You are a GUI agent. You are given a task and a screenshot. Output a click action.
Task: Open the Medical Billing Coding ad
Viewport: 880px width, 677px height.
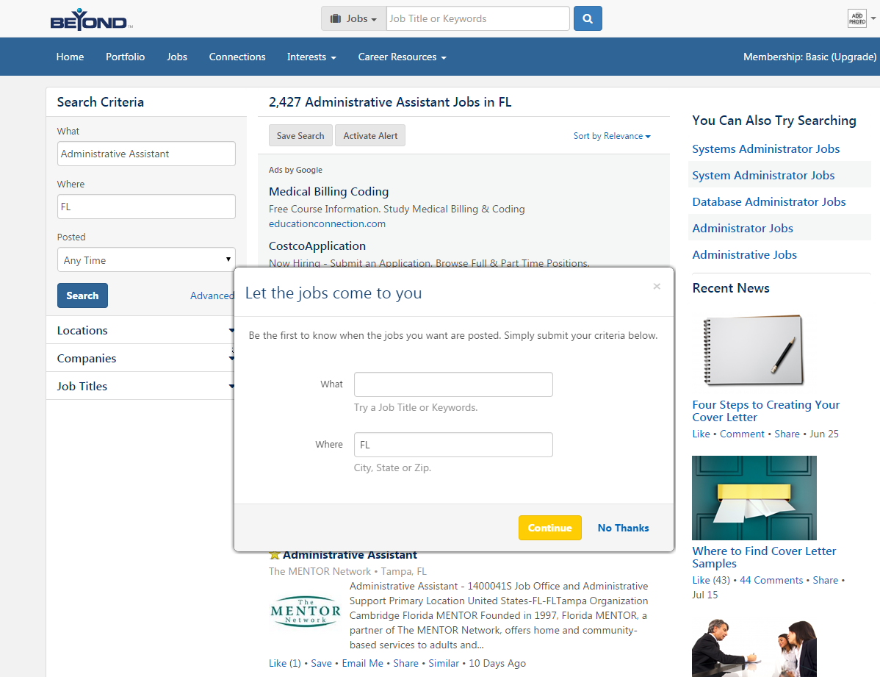click(x=329, y=192)
